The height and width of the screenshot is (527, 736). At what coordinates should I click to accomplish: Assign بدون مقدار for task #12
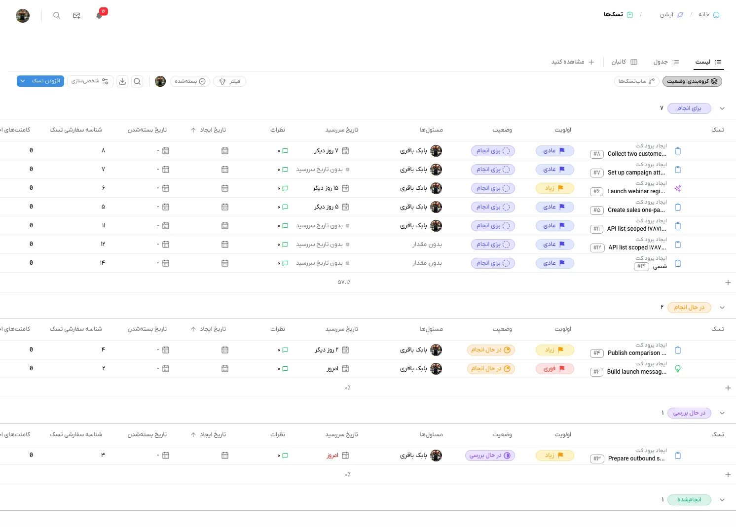coord(427,245)
